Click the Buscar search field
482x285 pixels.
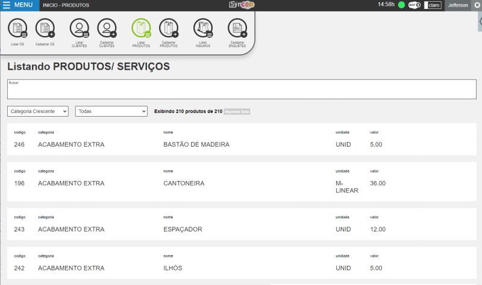pos(242,89)
